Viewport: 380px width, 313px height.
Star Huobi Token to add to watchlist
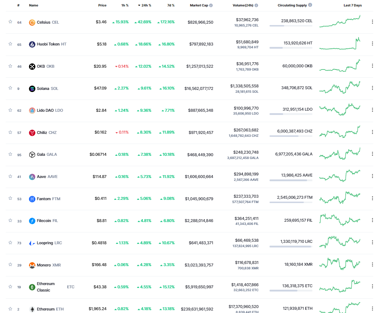tap(10, 44)
